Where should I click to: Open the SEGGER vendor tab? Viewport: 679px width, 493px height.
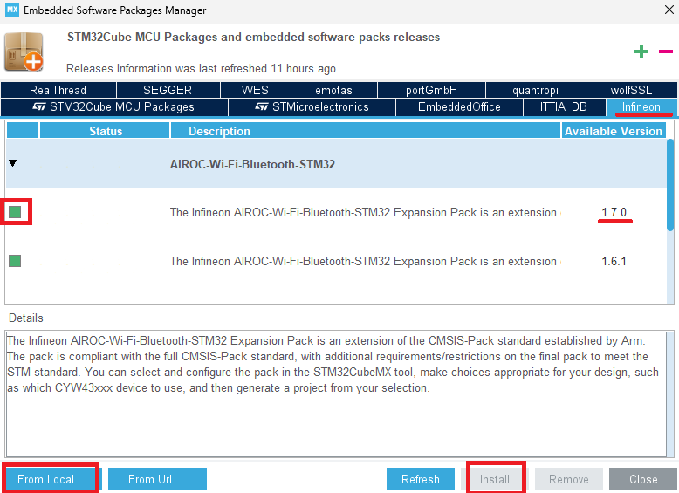168,90
